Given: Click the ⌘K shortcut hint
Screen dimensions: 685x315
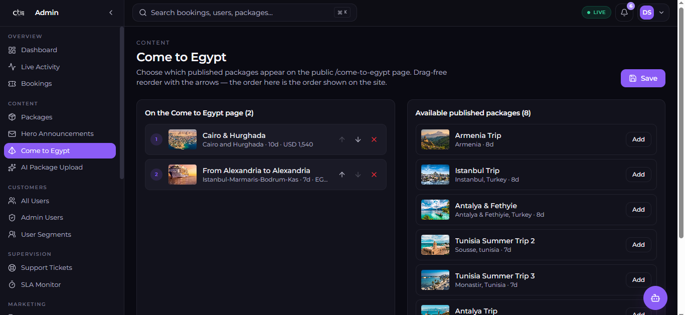Looking at the screenshot, I should (342, 13).
